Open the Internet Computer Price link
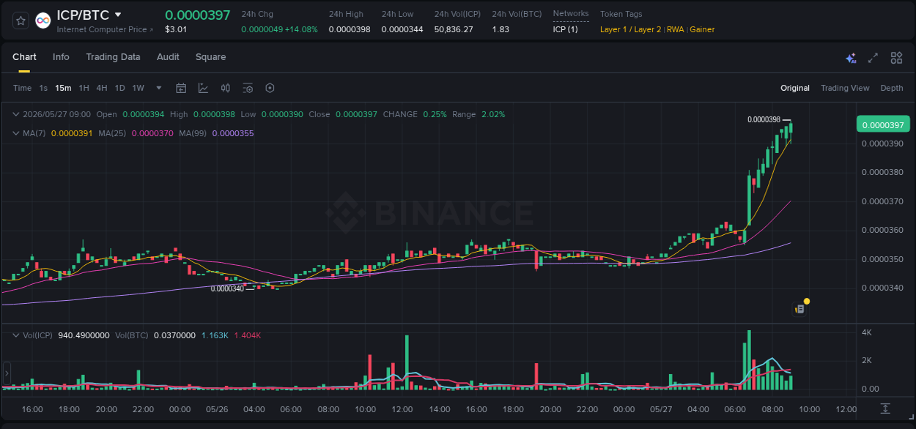 105,29
